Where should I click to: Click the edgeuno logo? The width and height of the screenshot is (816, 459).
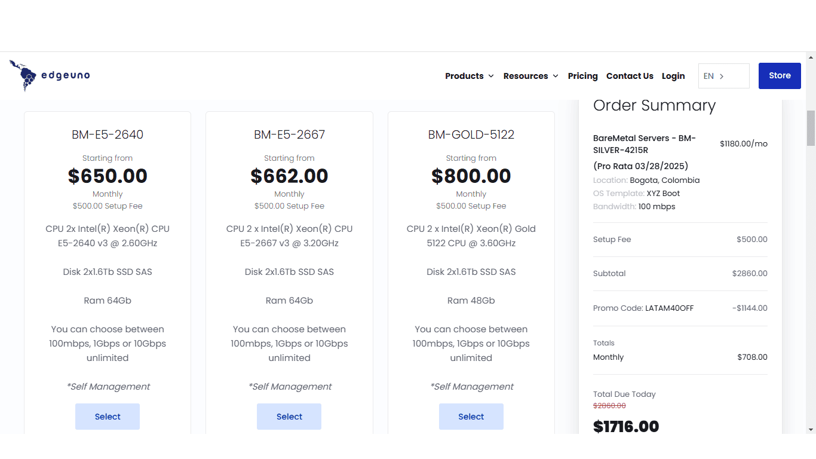[50, 75]
